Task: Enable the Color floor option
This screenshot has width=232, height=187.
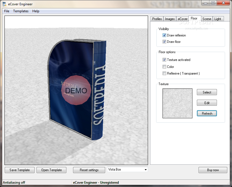Action: click(164, 67)
